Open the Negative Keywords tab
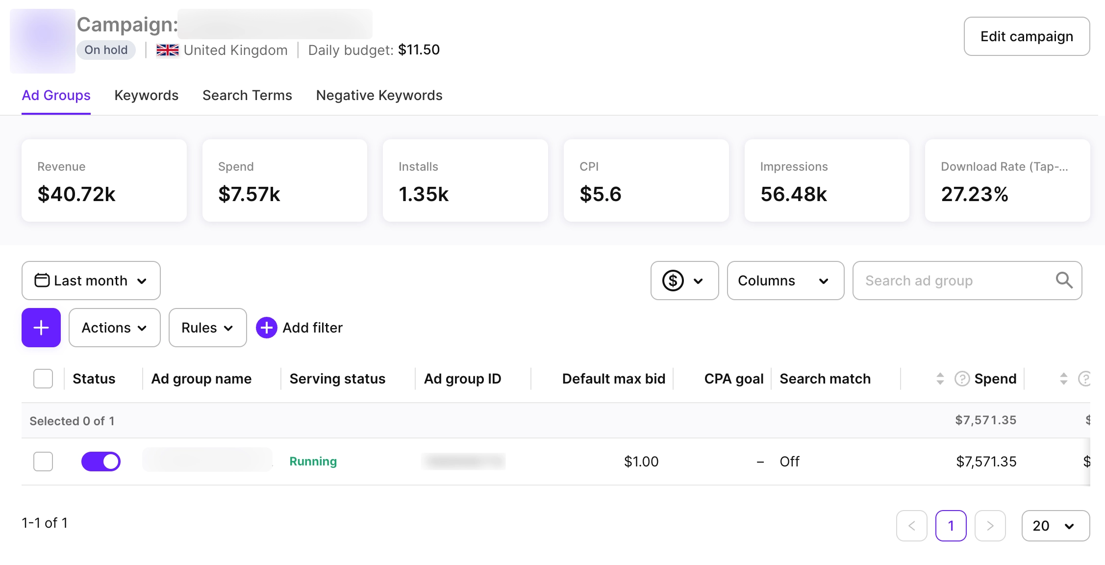Screen dimensions: 1105x565 [379, 95]
